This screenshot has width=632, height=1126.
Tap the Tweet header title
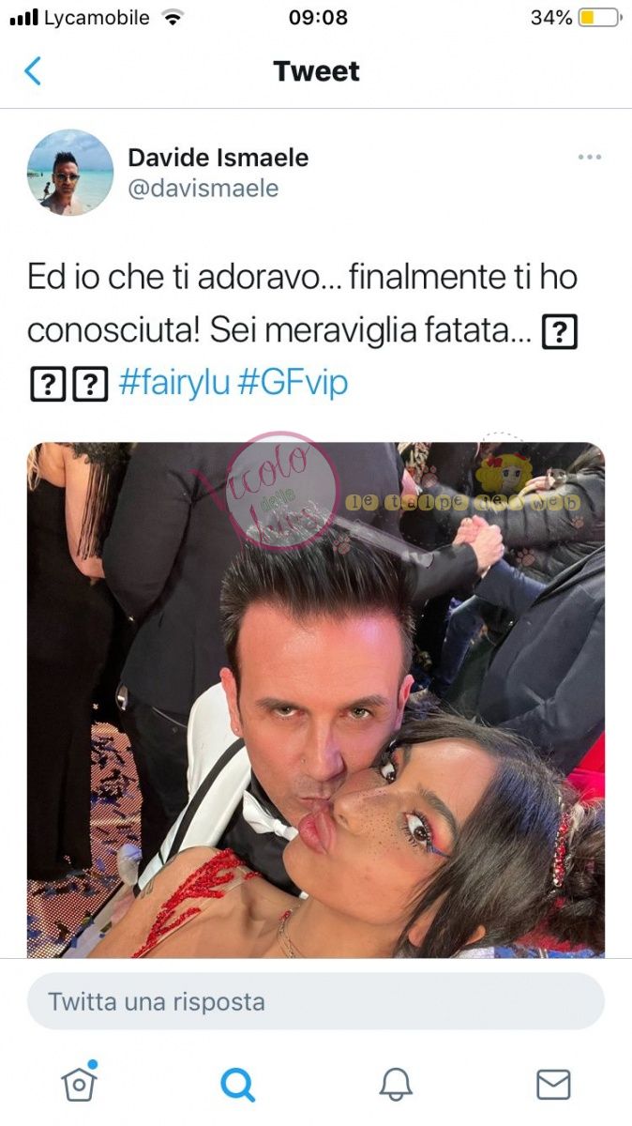pos(317,71)
